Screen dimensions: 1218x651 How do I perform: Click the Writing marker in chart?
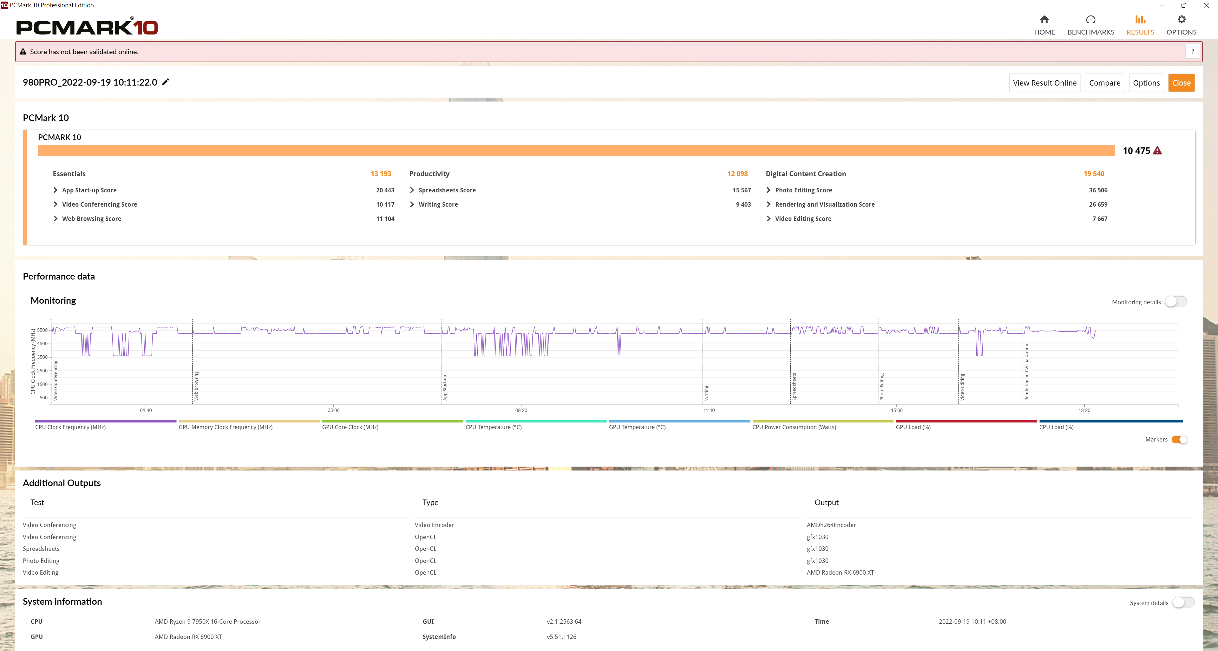coord(706,393)
